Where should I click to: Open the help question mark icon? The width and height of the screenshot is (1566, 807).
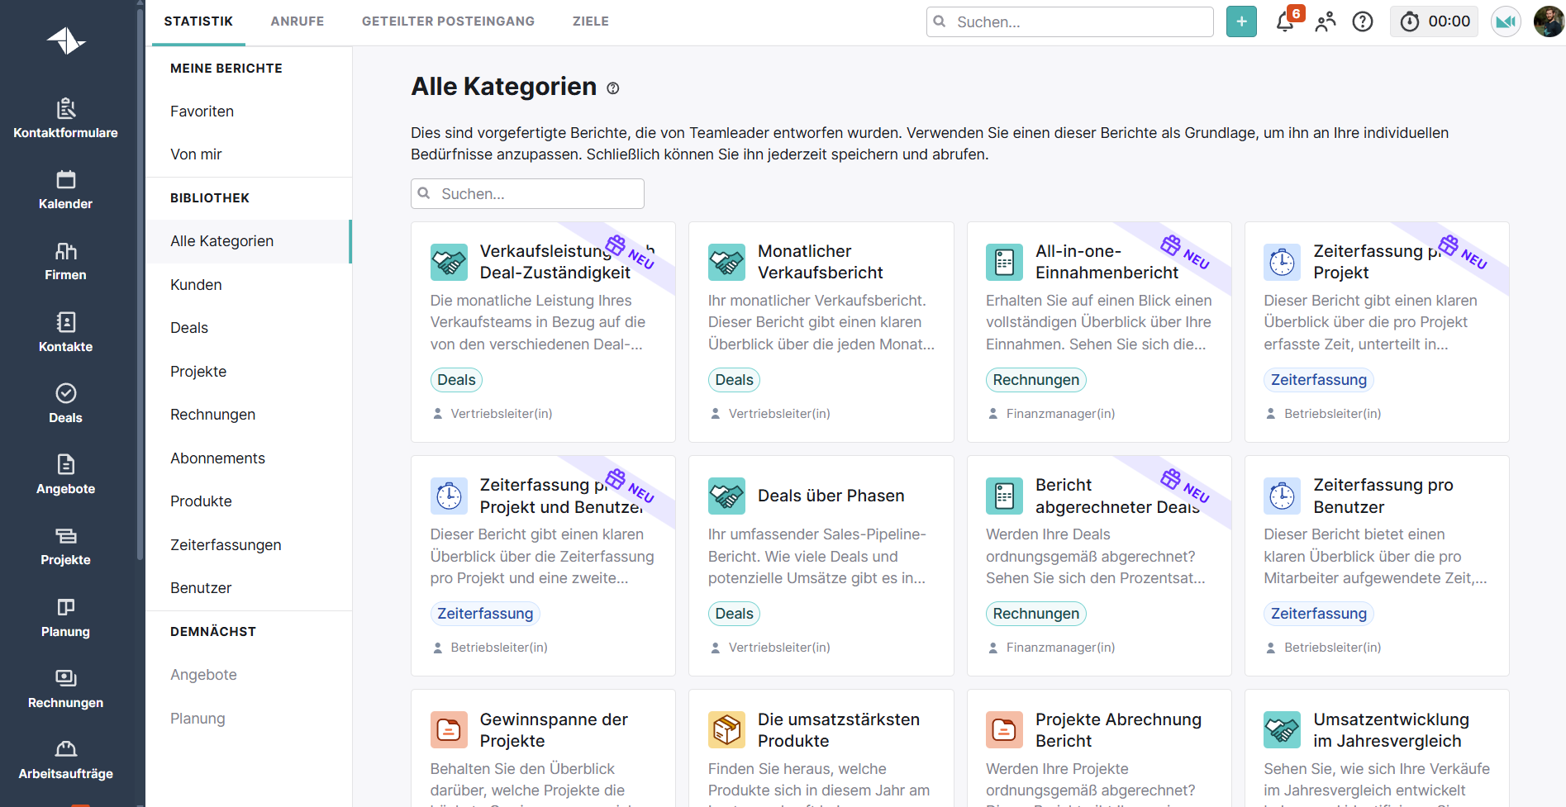pyautogui.click(x=1362, y=21)
